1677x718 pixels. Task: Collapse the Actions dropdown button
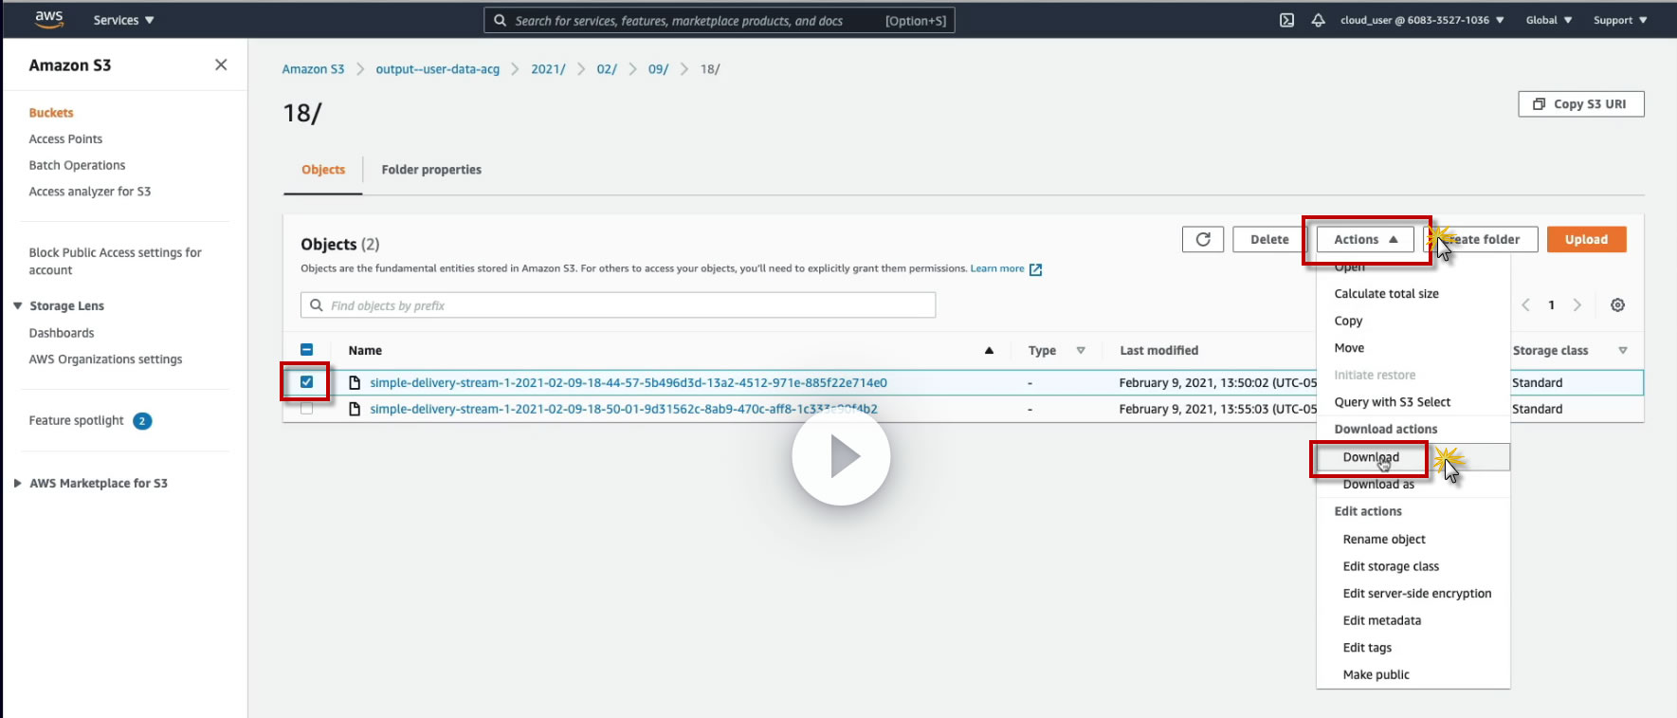[x=1365, y=239]
